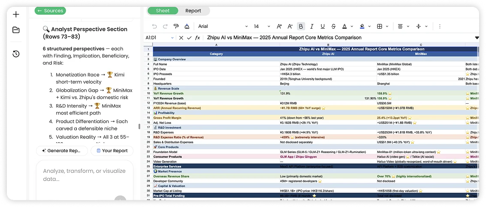Click the clear formatting icon
Viewport: 486px width, 207px height.
(187, 26)
